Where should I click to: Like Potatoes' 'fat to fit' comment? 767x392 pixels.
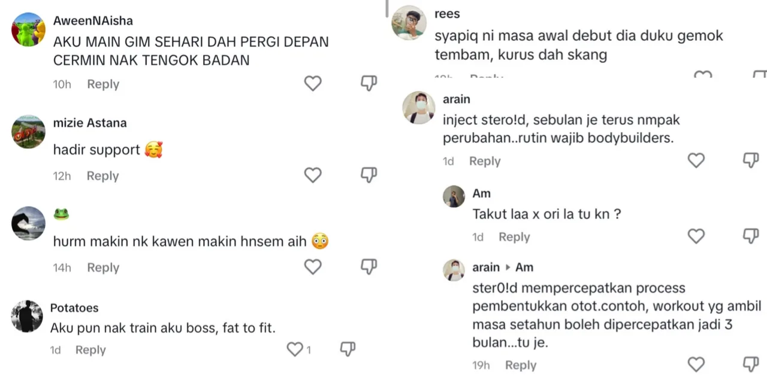click(295, 349)
